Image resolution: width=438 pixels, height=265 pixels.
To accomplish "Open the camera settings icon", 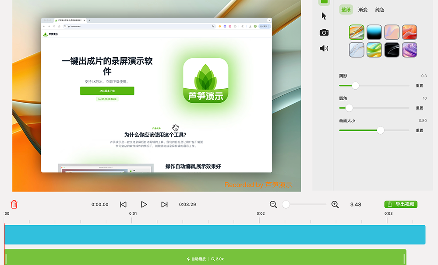I will pos(324,32).
